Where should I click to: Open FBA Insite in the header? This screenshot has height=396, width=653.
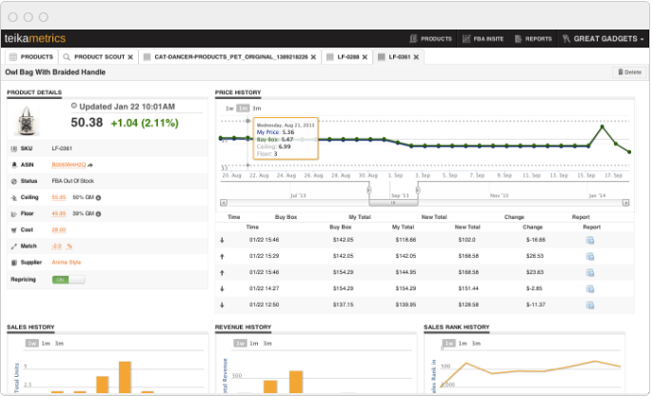486,39
